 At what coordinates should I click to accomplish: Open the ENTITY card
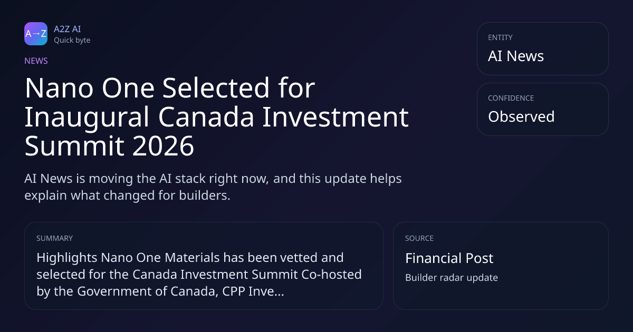[542, 48]
